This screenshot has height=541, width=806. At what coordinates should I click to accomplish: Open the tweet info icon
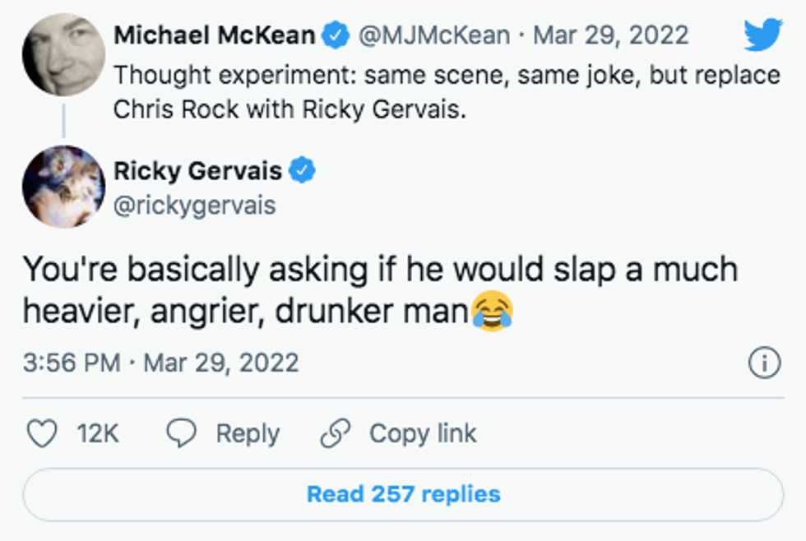click(x=764, y=363)
